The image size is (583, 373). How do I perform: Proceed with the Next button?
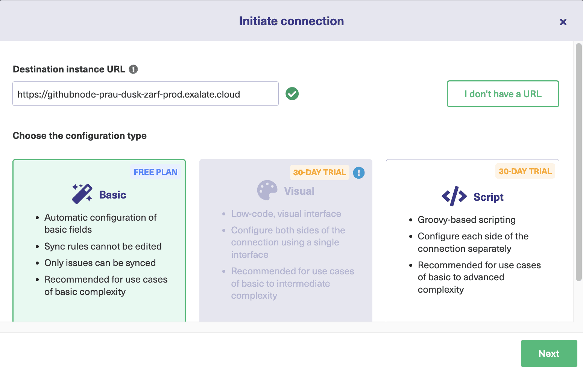pyautogui.click(x=548, y=353)
